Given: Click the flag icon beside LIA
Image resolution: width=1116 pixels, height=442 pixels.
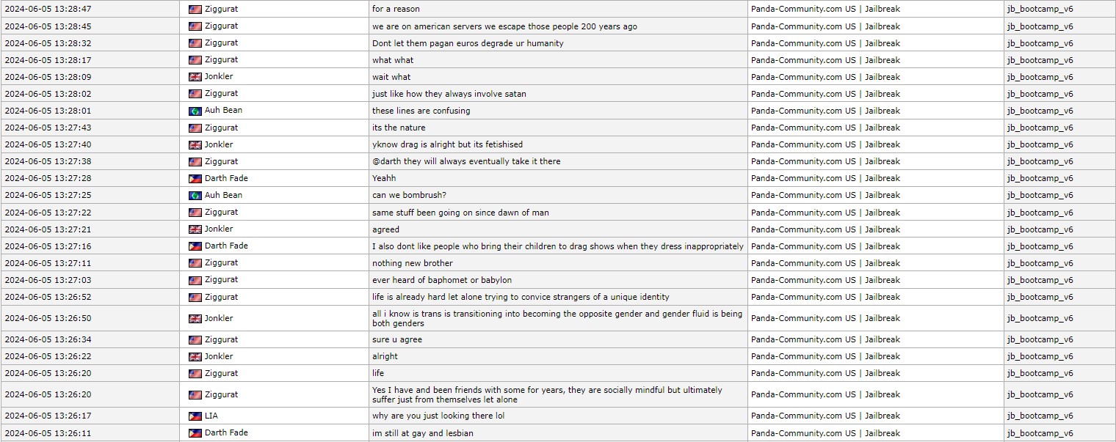Looking at the screenshot, I should (195, 416).
